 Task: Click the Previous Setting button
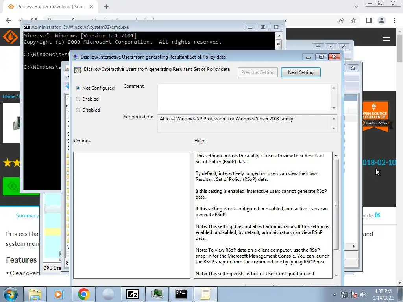[x=258, y=72]
